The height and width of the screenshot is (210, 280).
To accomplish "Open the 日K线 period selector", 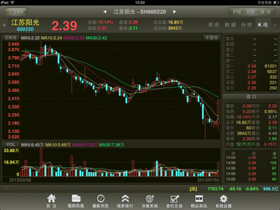I will click(10, 38).
